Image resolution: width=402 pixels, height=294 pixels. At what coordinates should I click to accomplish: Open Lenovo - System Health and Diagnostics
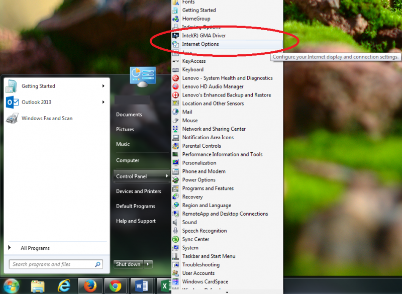tap(227, 78)
